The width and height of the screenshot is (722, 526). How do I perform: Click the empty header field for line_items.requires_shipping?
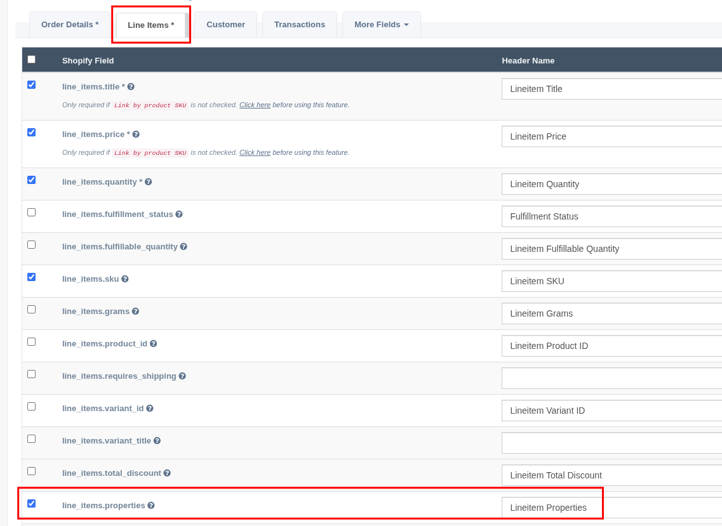click(x=611, y=378)
